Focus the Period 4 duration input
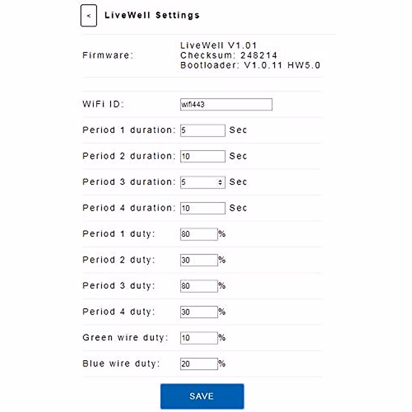Image resolution: width=412 pixels, height=412 pixels. (x=203, y=208)
